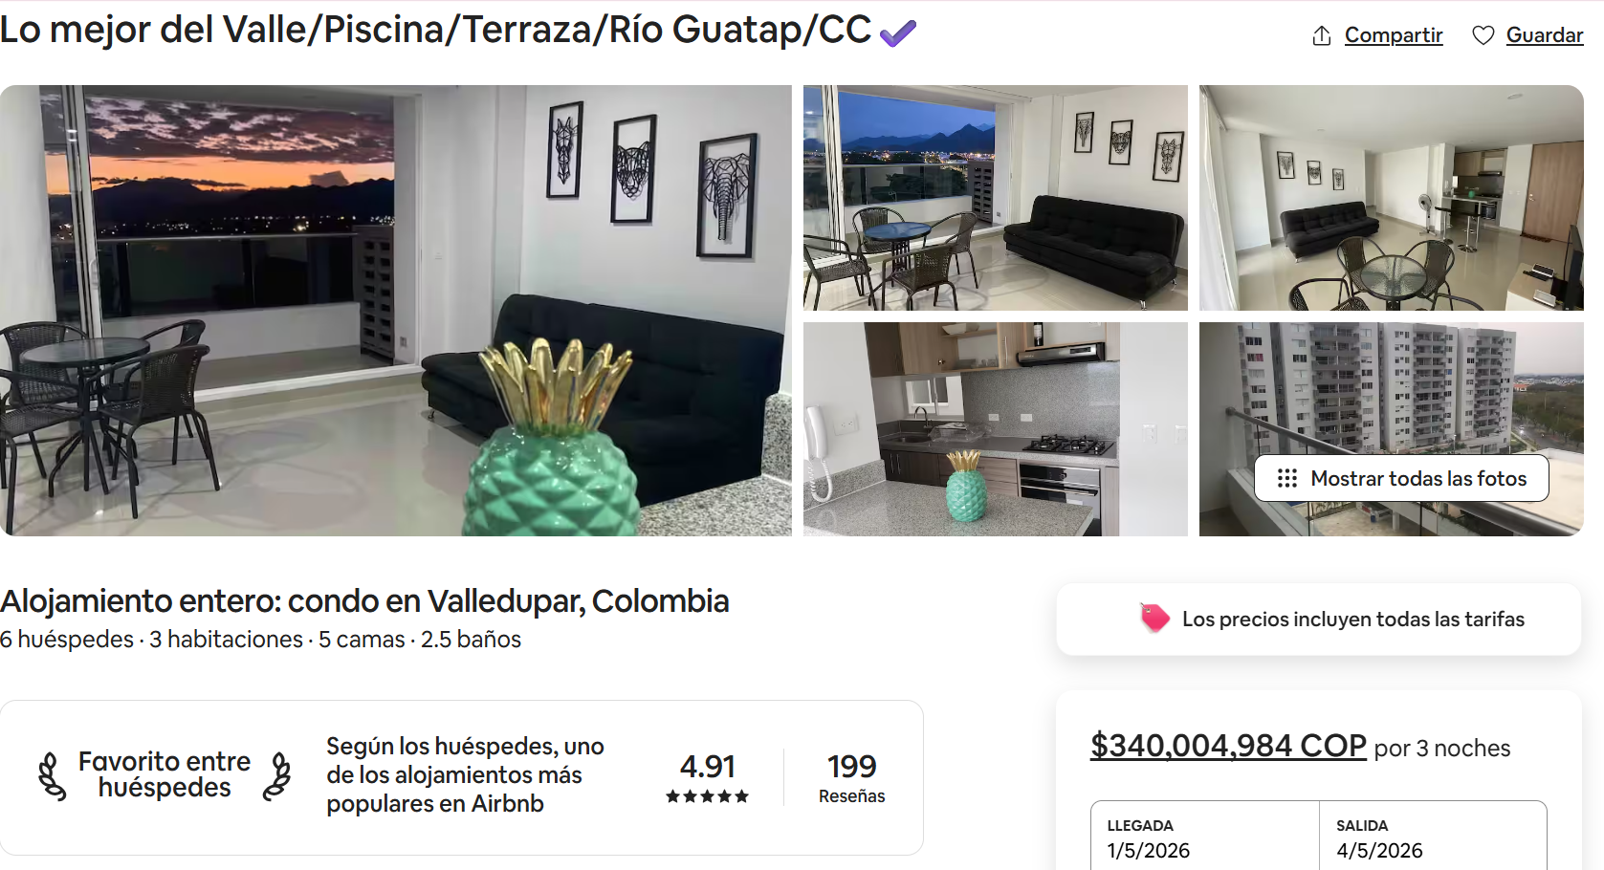The width and height of the screenshot is (1604, 870).
Task: Click the right laurel wreath icon
Action: pos(277,775)
